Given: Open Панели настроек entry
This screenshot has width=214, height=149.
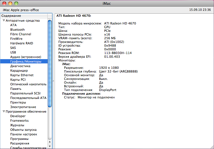Looking at the screenshot, I should [x=24, y=134].
